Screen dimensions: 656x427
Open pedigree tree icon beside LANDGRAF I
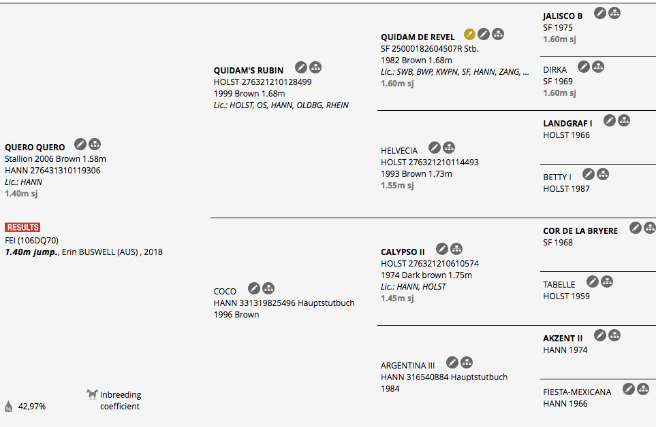pyautogui.click(x=624, y=120)
